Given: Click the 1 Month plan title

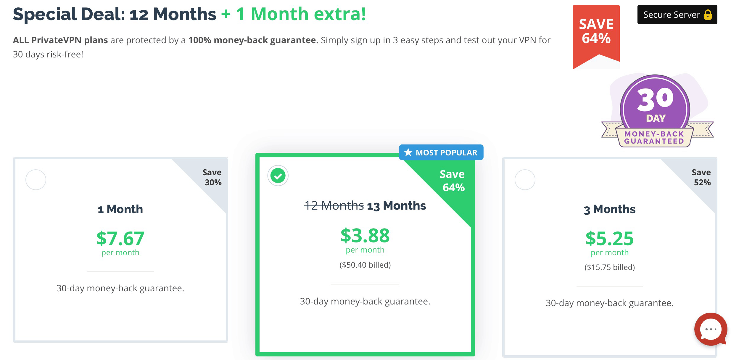Looking at the screenshot, I should click(x=120, y=209).
